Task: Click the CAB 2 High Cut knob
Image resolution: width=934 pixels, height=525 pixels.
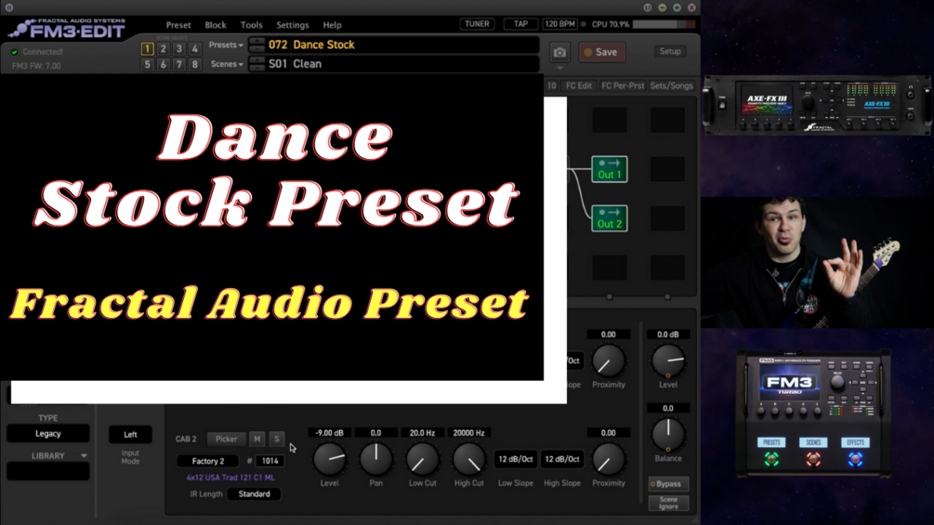Action: click(x=468, y=459)
